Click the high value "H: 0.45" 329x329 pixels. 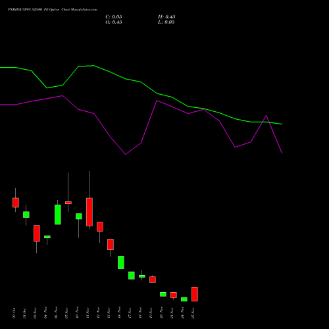coord(166,17)
